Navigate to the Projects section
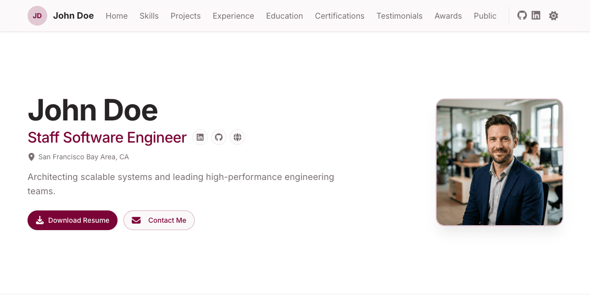Screen dimensions: 590x295 pos(185,16)
